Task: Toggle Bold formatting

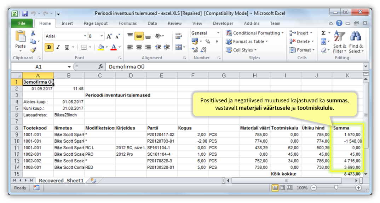Action: 49,47
